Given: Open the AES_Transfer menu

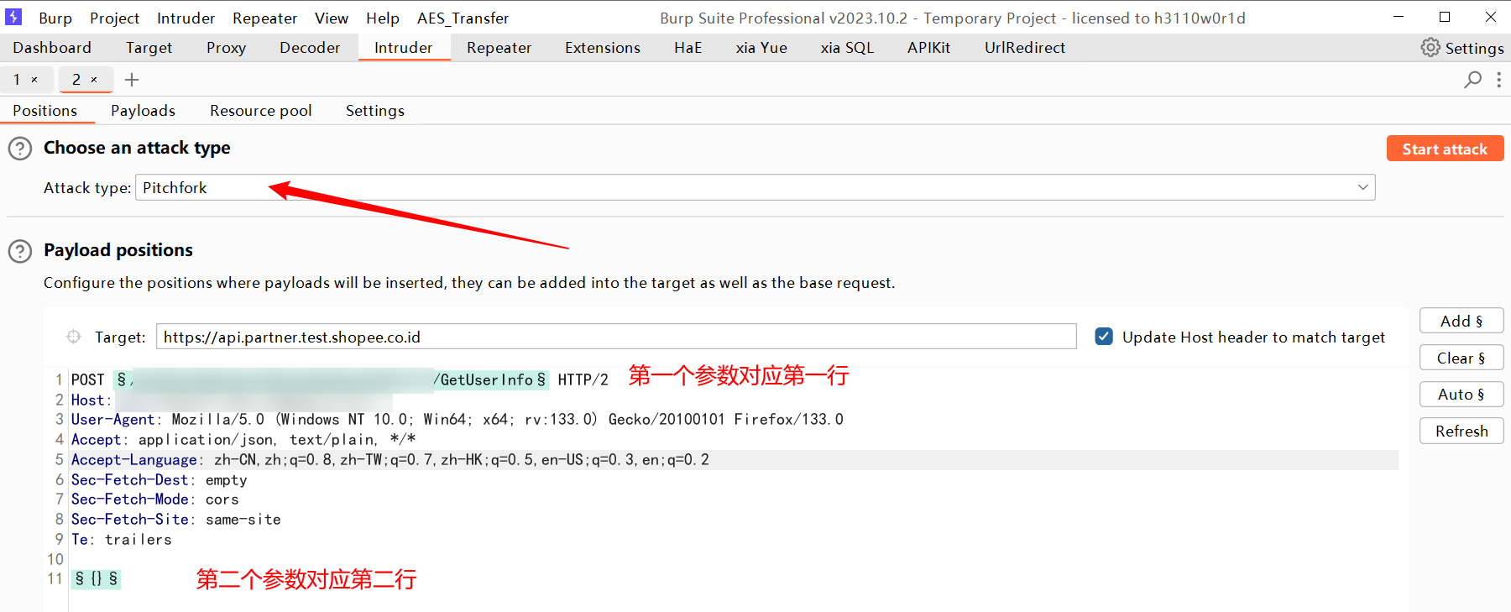Looking at the screenshot, I should coord(463,18).
